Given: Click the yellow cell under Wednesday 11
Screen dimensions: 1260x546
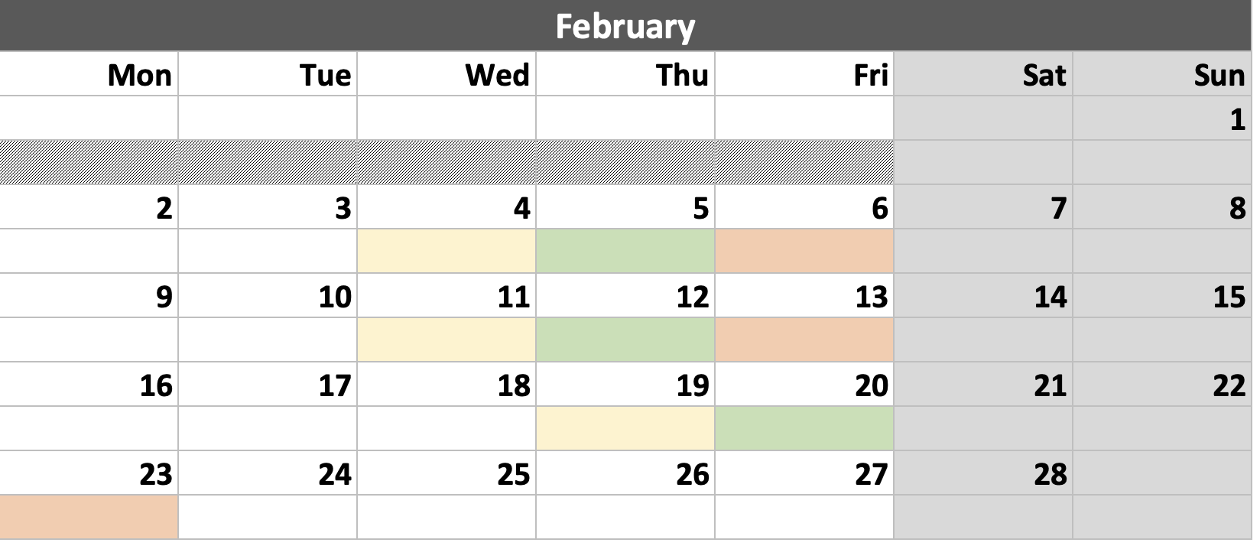Looking at the screenshot, I should 447,340.
